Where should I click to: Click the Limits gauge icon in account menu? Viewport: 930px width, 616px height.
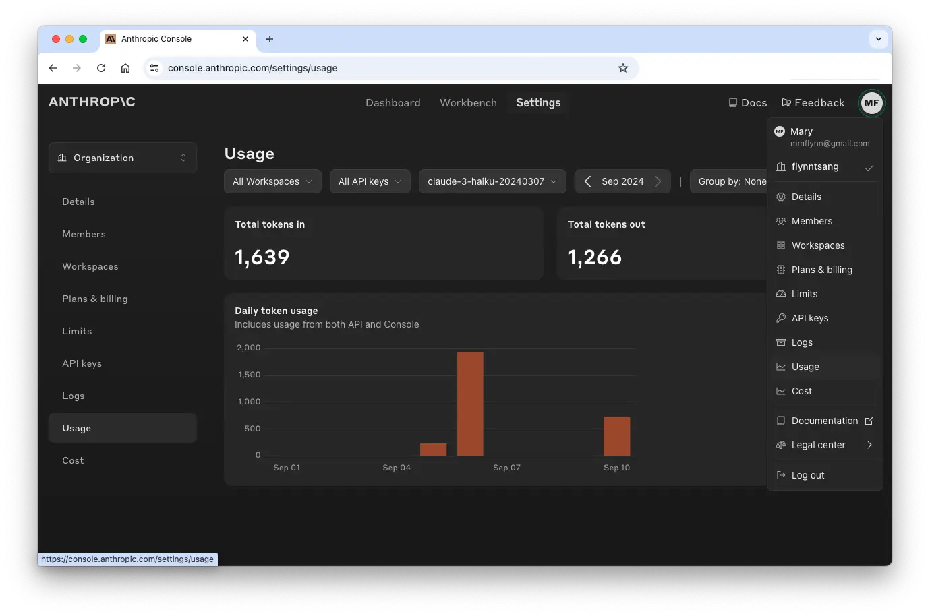[781, 294]
